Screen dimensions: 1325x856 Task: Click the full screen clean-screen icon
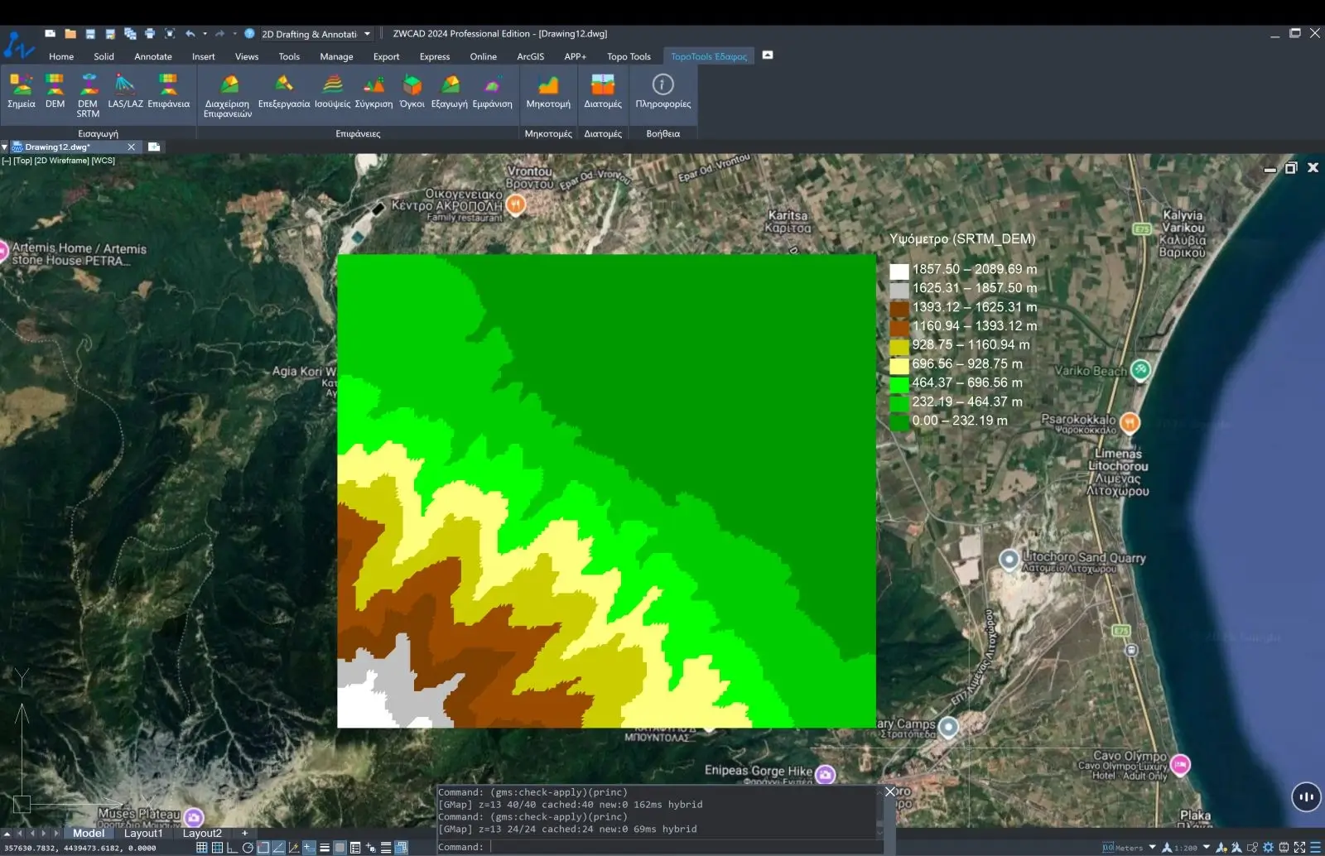[1300, 847]
